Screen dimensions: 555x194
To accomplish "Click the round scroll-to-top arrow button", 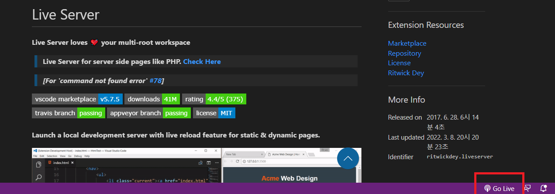I will (348, 158).
